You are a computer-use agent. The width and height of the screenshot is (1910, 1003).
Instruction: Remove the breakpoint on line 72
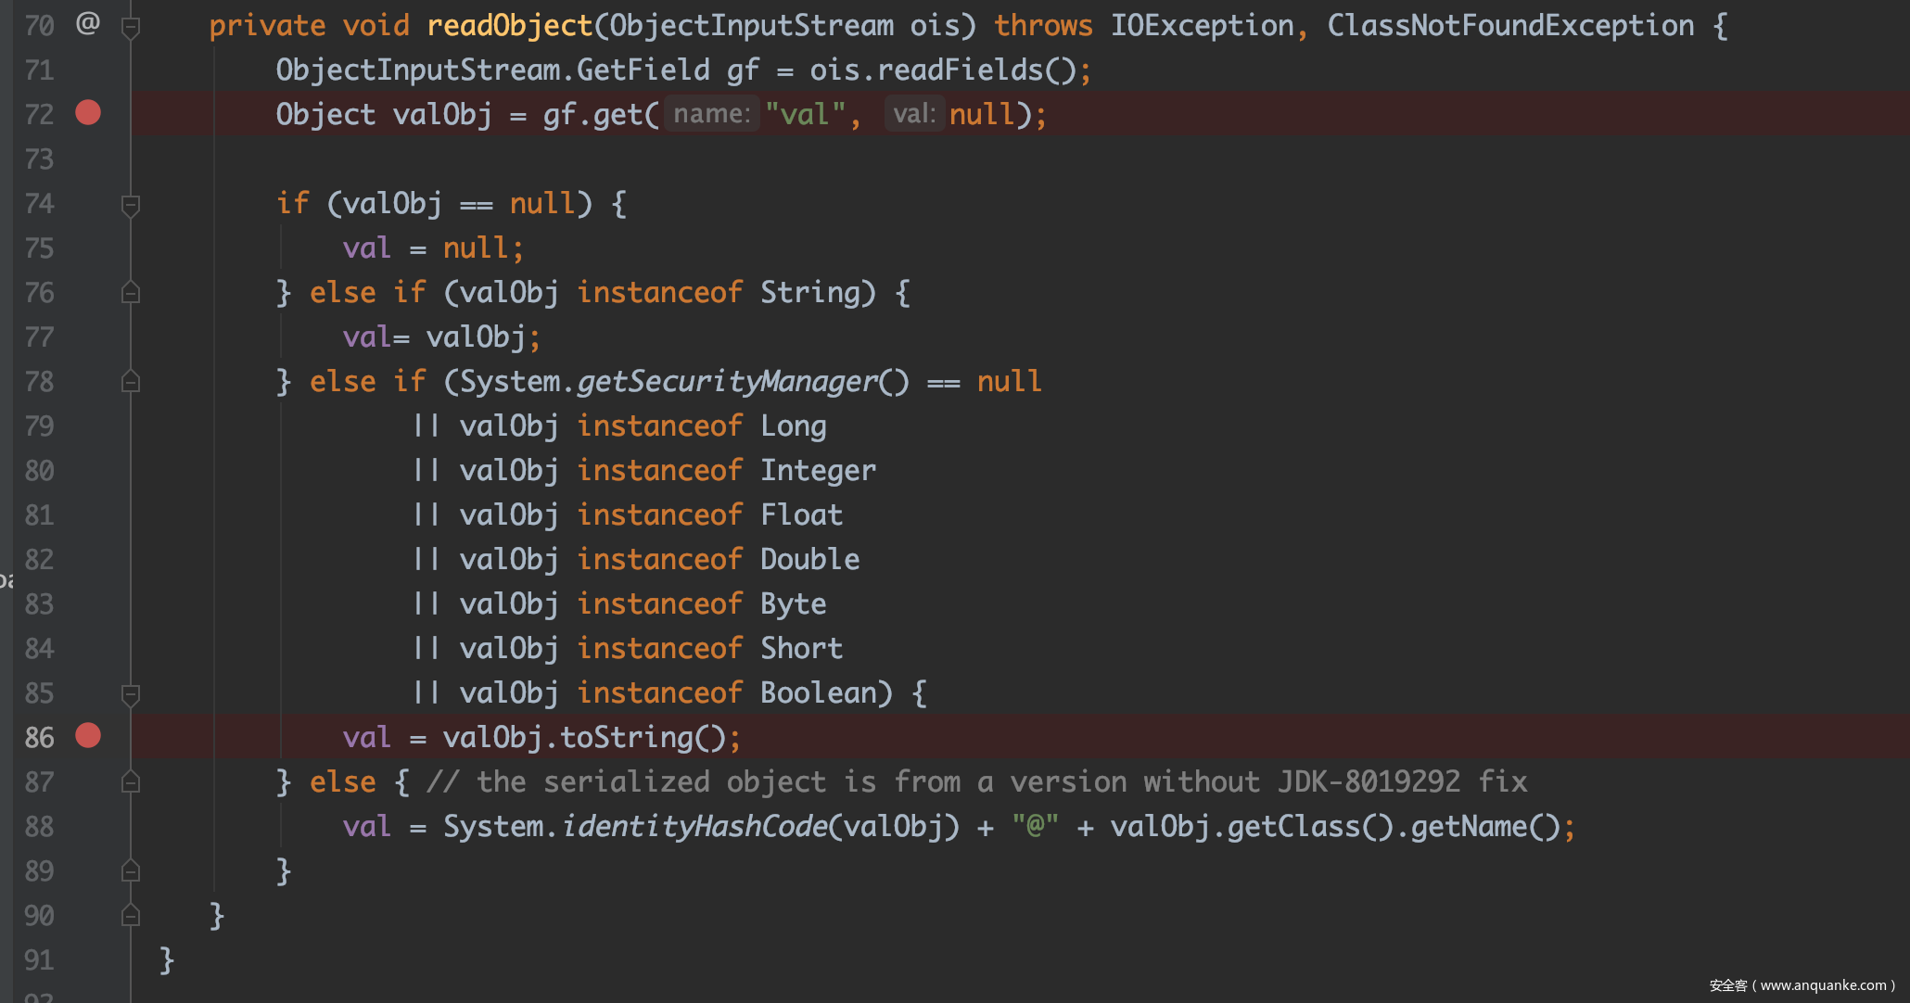pyautogui.click(x=88, y=113)
